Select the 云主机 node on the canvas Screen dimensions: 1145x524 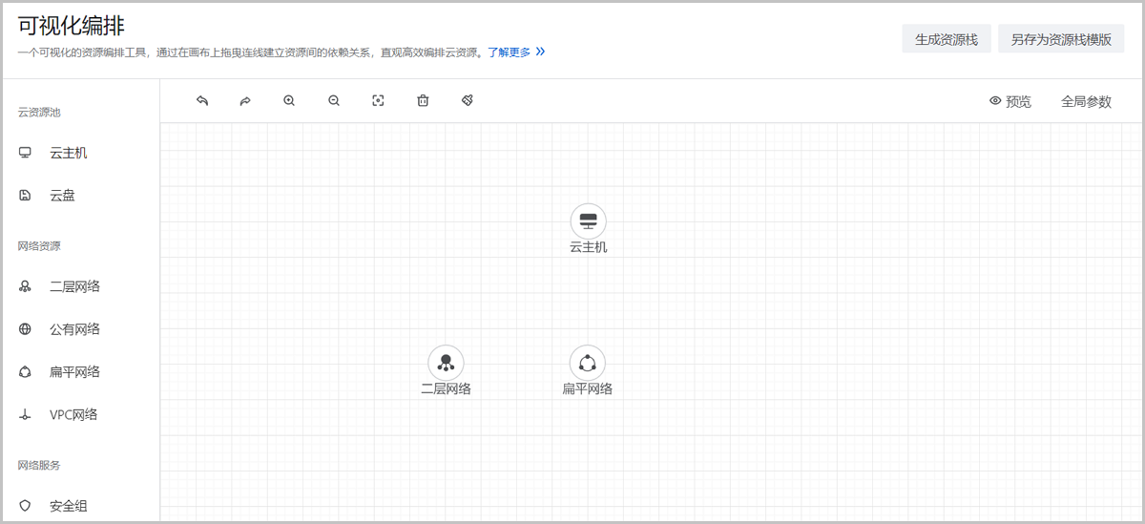588,221
